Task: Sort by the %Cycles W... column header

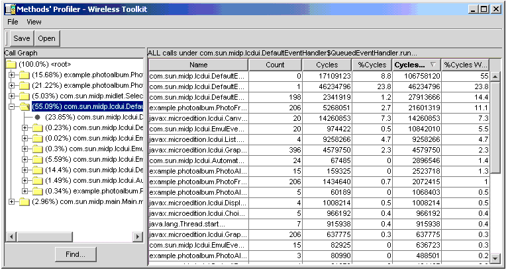Action: tap(466, 65)
